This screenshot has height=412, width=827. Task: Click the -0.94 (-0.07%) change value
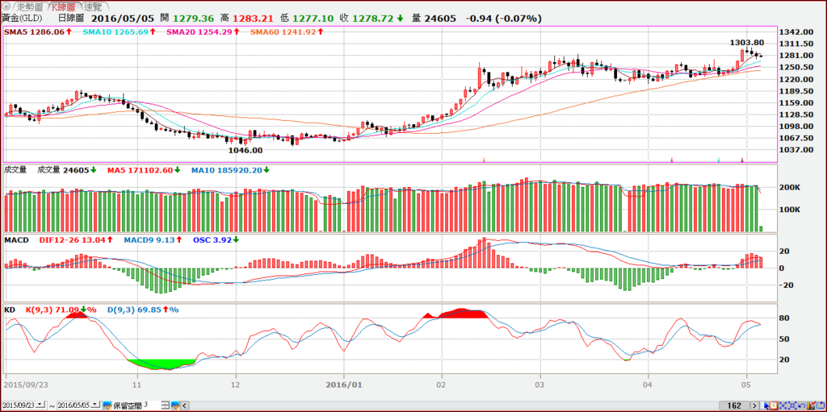504,18
